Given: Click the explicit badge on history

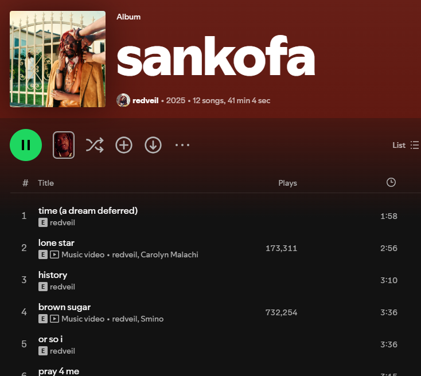Looking at the screenshot, I should pyautogui.click(x=43, y=287).
